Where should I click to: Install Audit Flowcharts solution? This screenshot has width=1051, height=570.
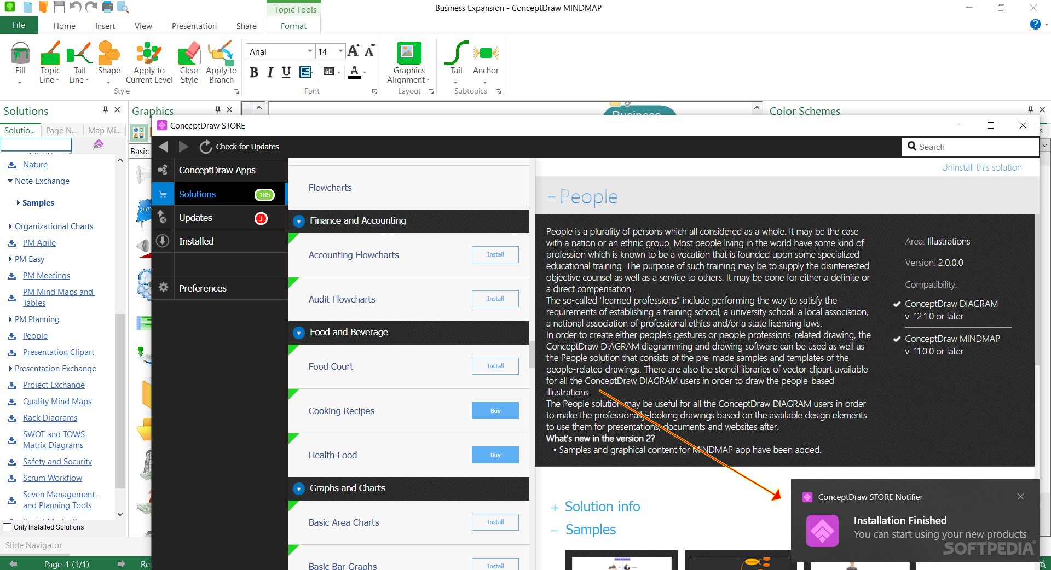coord(495,299)
